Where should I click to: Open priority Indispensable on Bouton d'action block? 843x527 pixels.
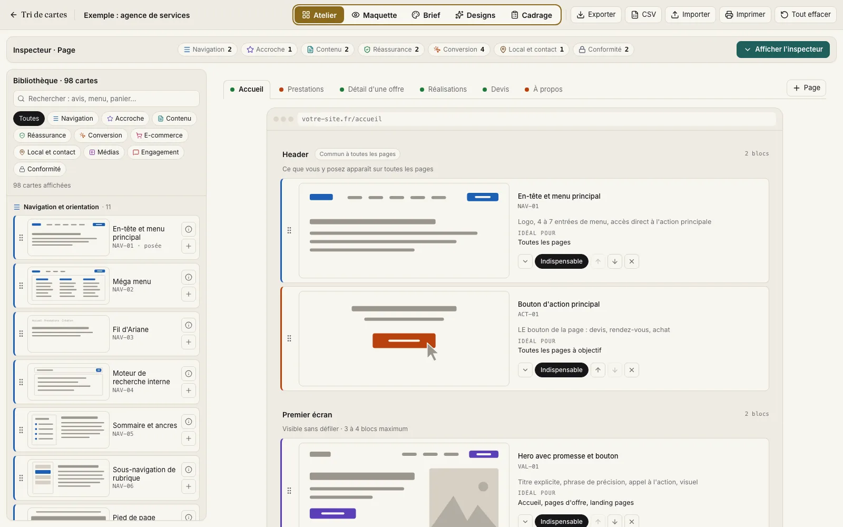561,370
